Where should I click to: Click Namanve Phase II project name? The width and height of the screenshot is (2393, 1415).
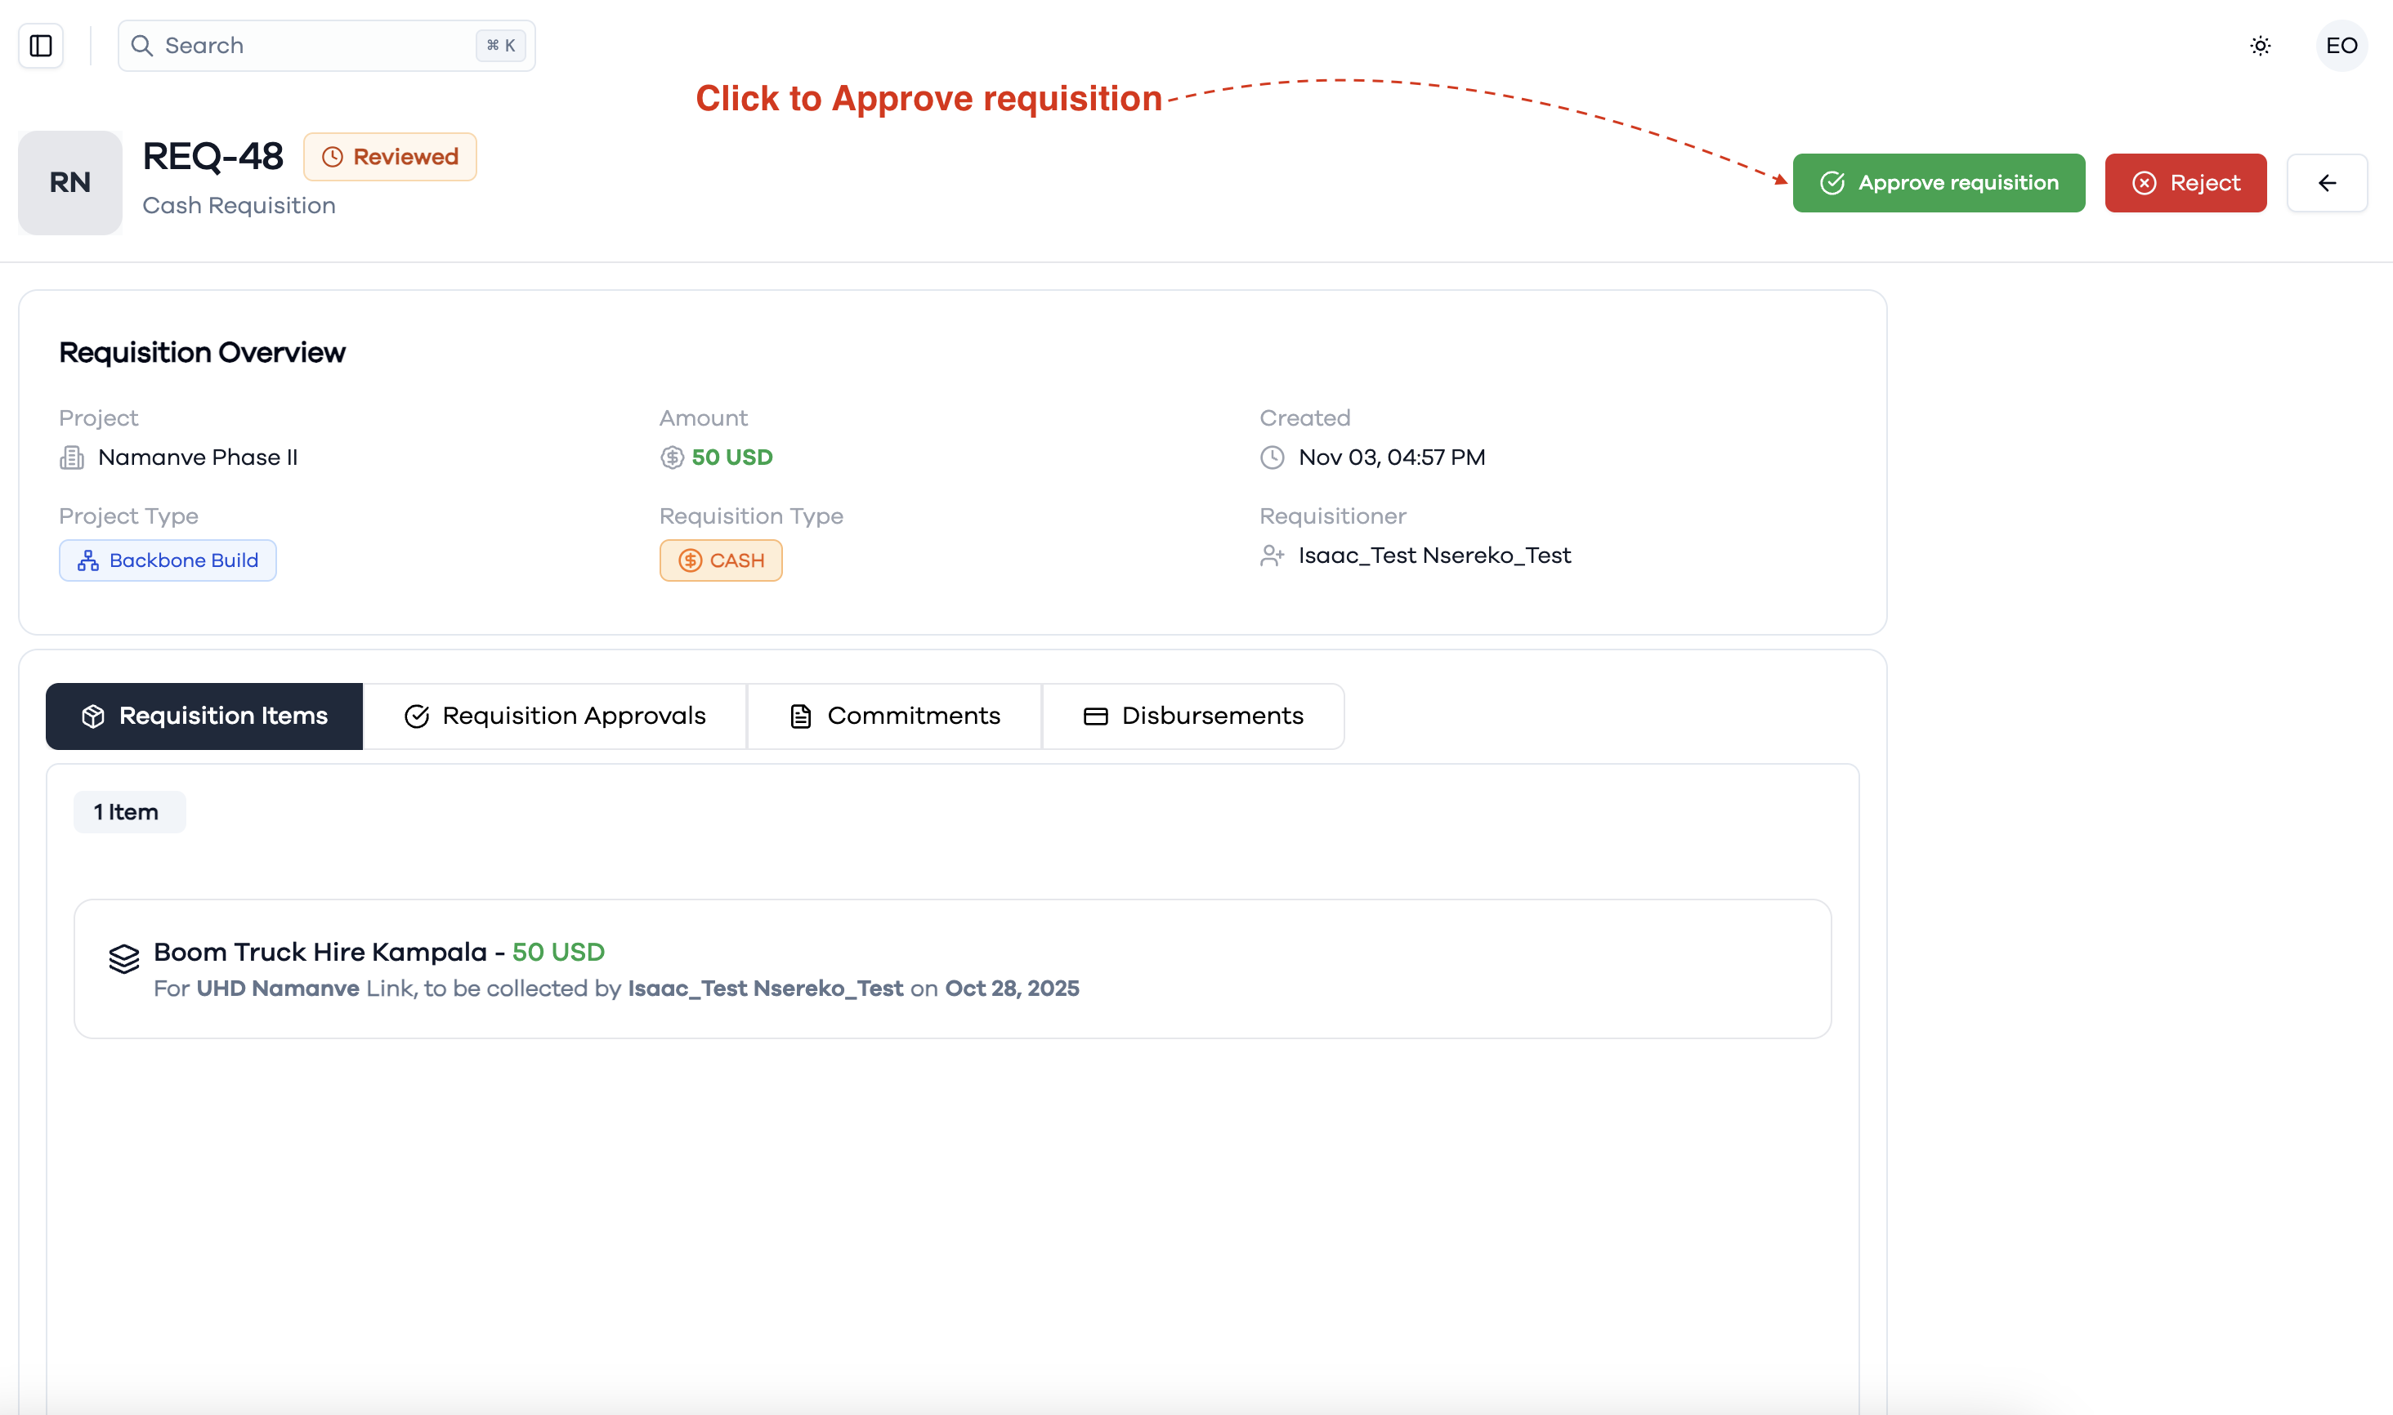198,458
